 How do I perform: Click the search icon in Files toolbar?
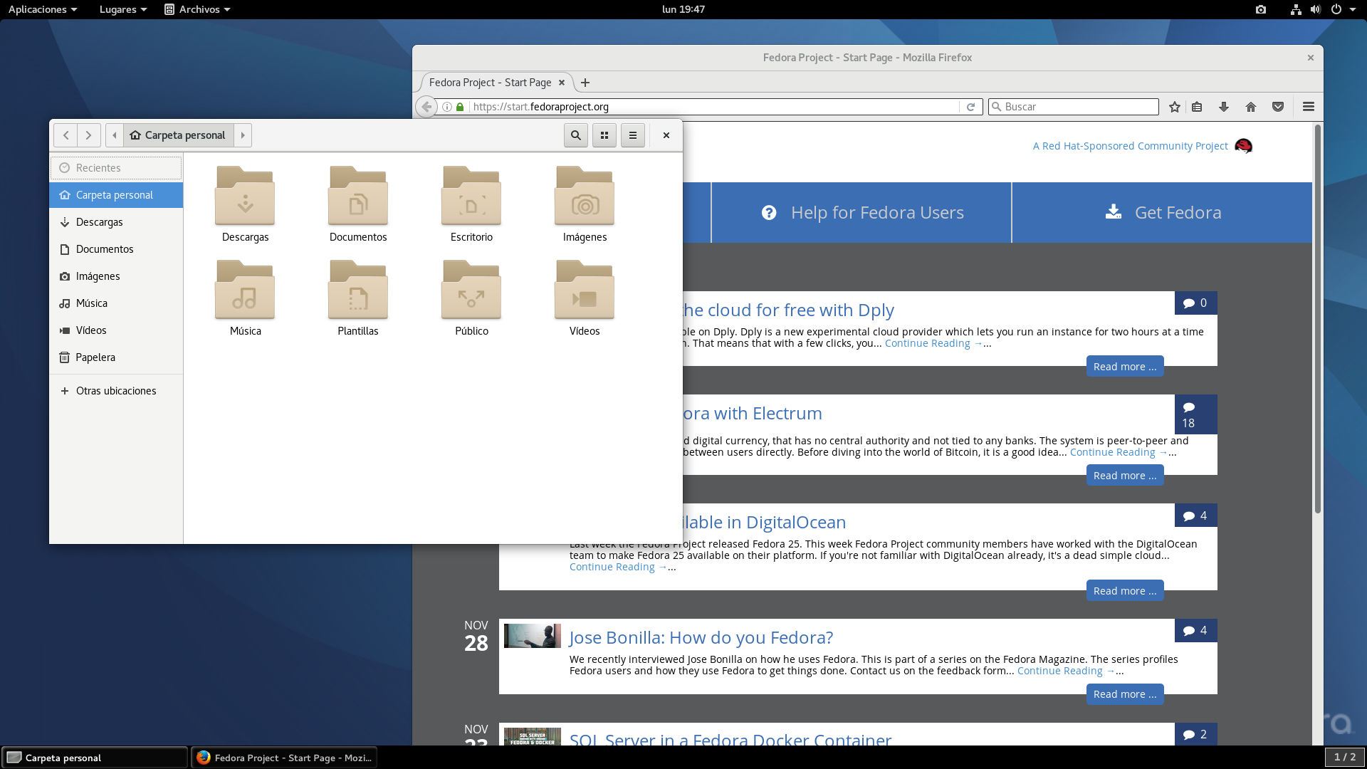(575, 135)
